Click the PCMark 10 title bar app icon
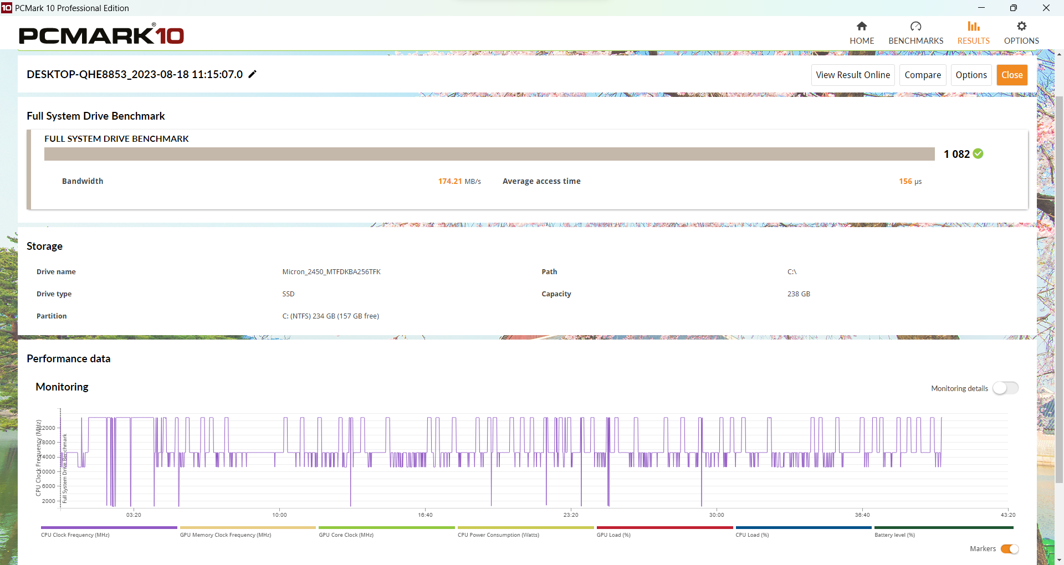The width and height of the screenshot is (1064, 565). 7,8
